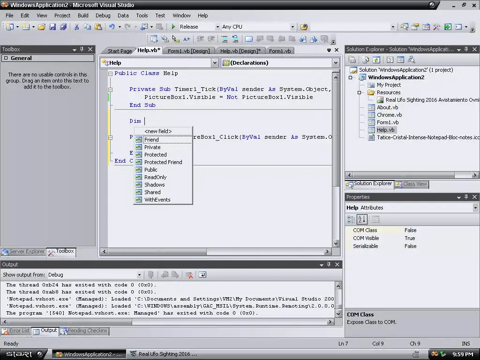480x360 pixels.
Task: Undo the last edit with the Undo icon
Action: point(112,27)
